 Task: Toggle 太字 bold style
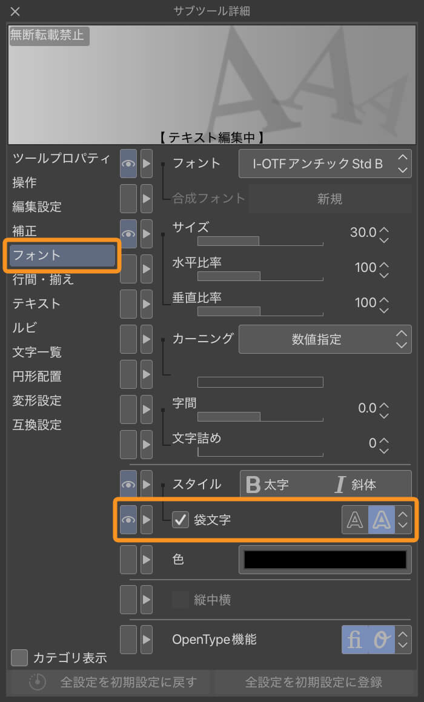point(268,485)
